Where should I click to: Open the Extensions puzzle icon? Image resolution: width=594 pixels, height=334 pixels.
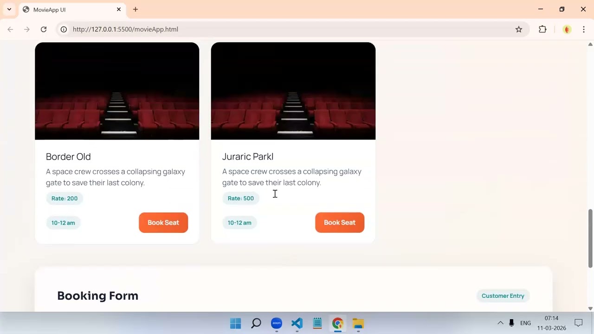[x=542, y=29]
